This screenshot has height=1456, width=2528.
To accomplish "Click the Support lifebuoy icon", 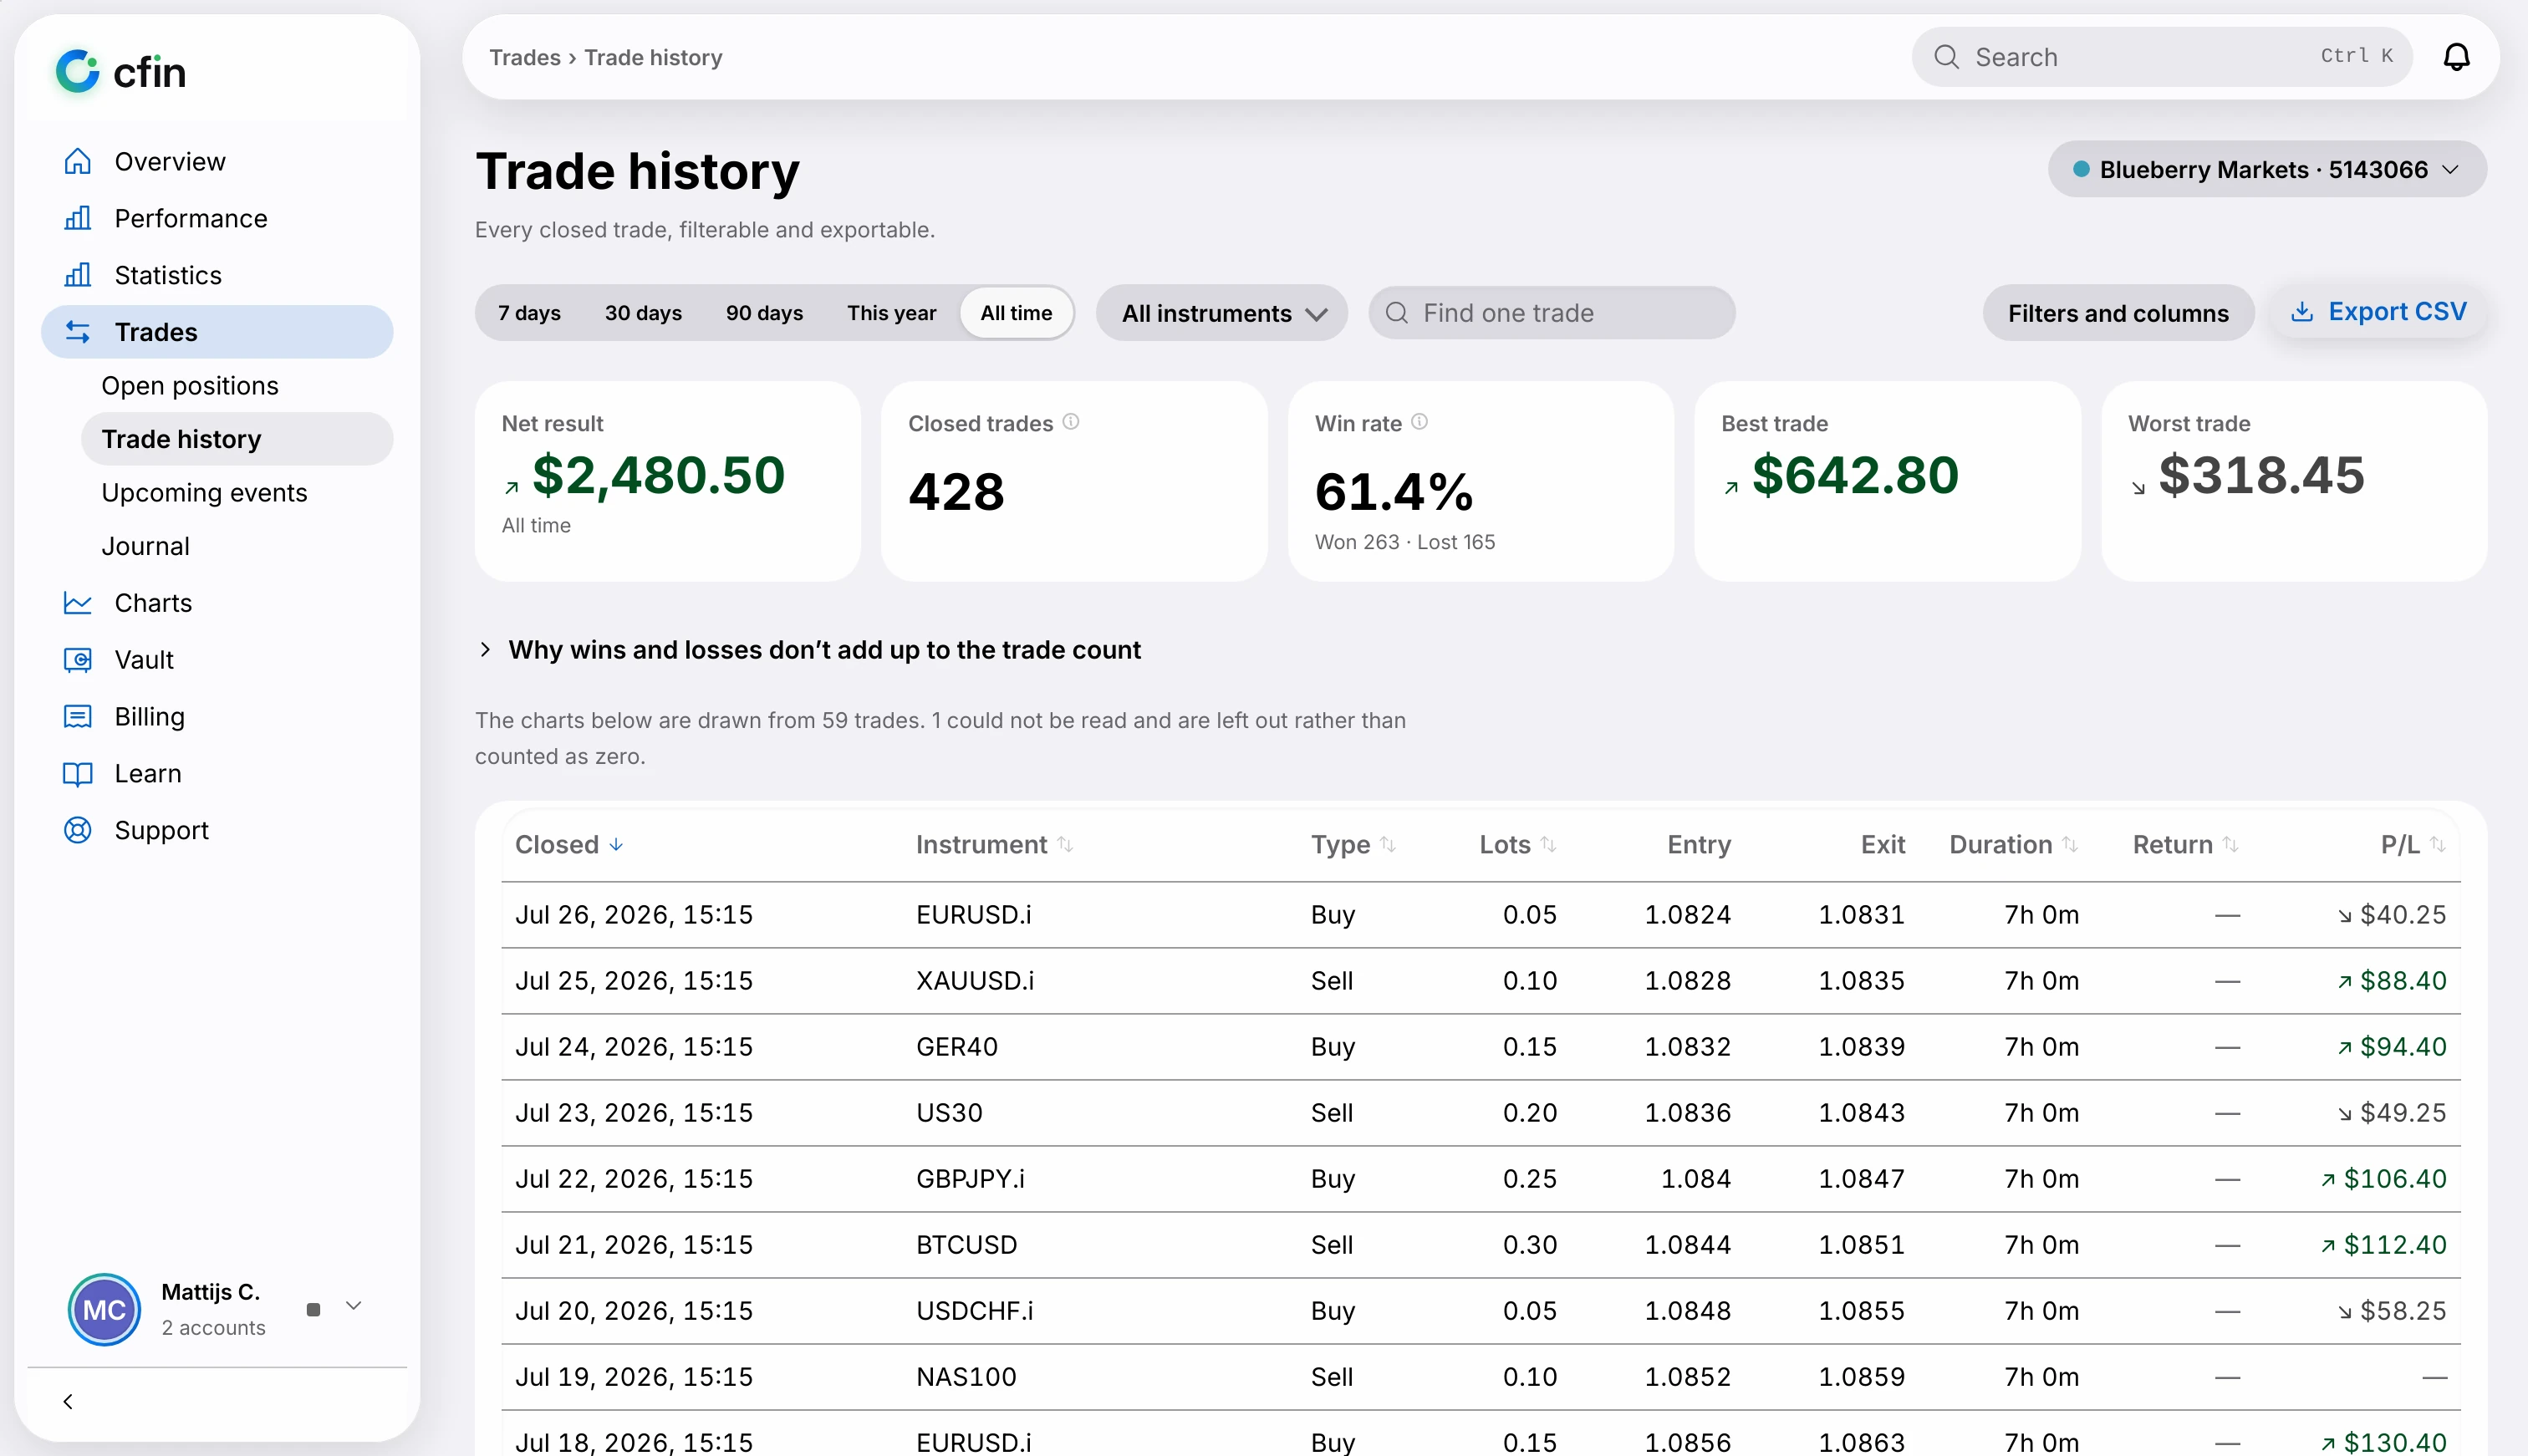I will tap(77, 830).
